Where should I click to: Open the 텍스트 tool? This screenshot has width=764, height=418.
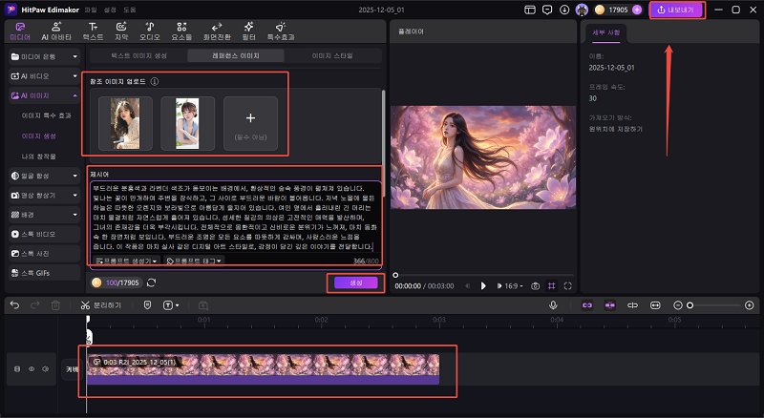[x=93, y=31]
